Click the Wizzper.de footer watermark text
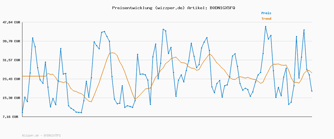The width and height of the screenshot is (334, 139). [x=41, y=135]
